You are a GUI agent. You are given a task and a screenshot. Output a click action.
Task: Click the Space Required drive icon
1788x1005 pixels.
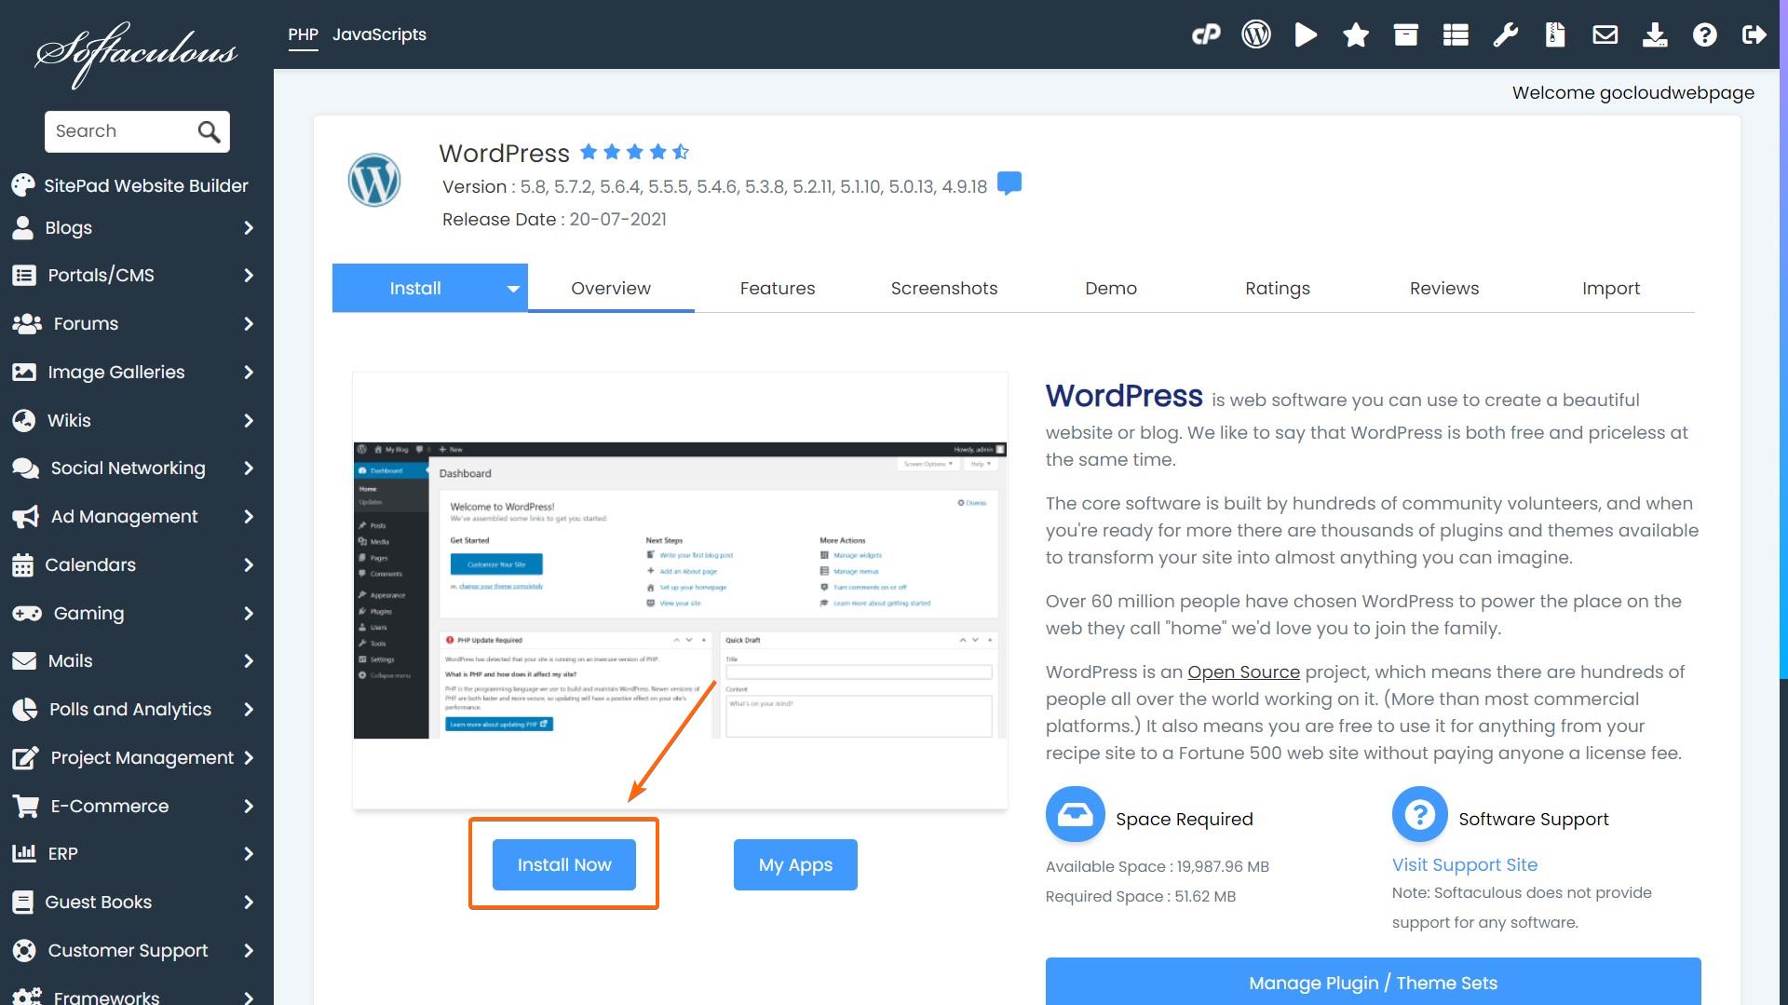(1076, 815)
